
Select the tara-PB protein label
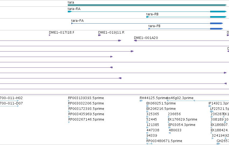pyautogui.click(x=154, y=26)
